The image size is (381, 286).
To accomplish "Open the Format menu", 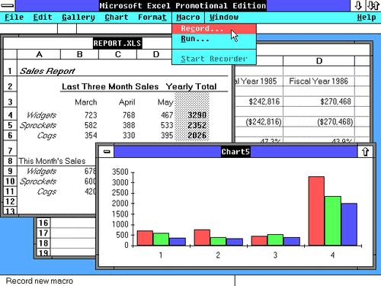I will [152, 18].
